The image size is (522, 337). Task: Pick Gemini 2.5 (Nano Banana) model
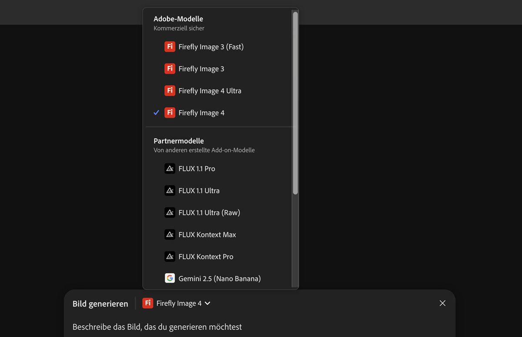(219, 278)
